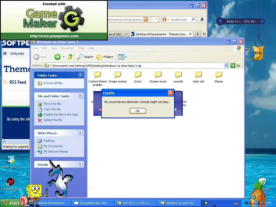Expand the Address bar dropdown
The width and height of the screenshot is (276, 207).
226,66
